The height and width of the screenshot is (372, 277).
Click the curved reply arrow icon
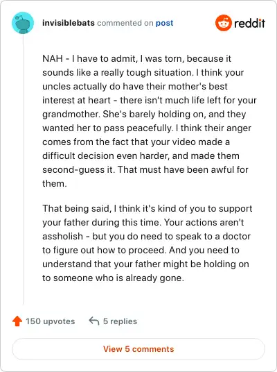tap(94, 321)
